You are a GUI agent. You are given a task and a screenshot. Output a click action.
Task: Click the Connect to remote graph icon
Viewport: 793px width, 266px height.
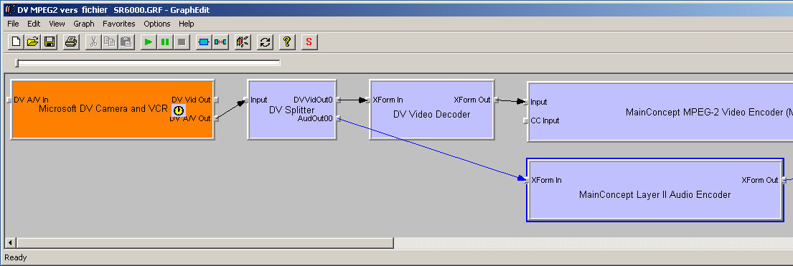tap(243, 42)
